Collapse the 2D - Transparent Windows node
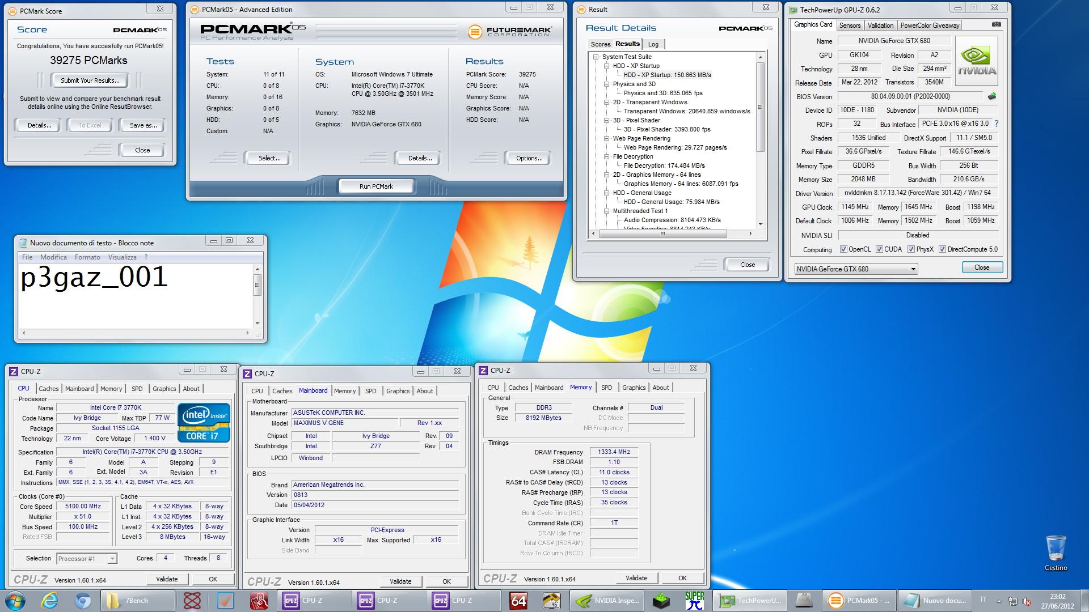 click(606, 102)
